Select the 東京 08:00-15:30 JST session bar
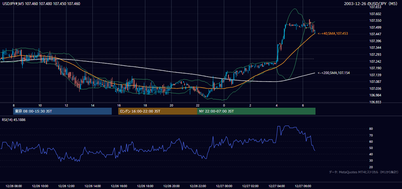Screen dimensions: 402x189 (62, 111)
